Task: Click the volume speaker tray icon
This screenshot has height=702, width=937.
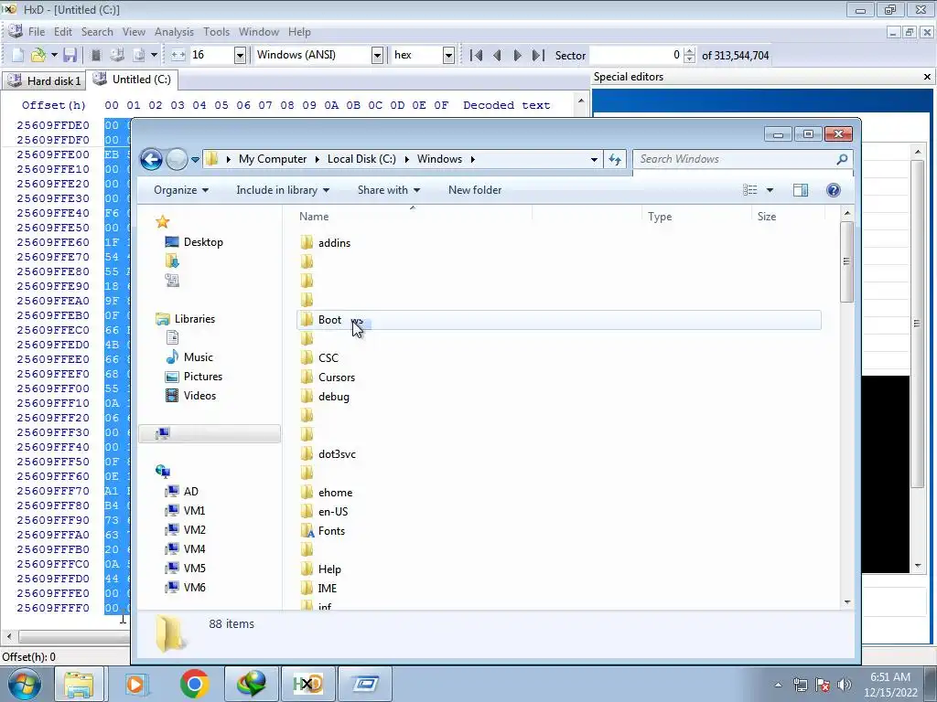Action: click(845, 684)
